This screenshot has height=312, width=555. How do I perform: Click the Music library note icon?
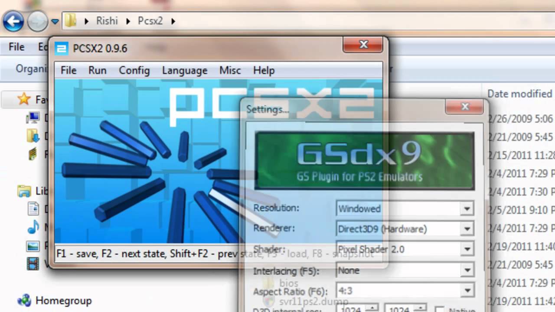33,227
